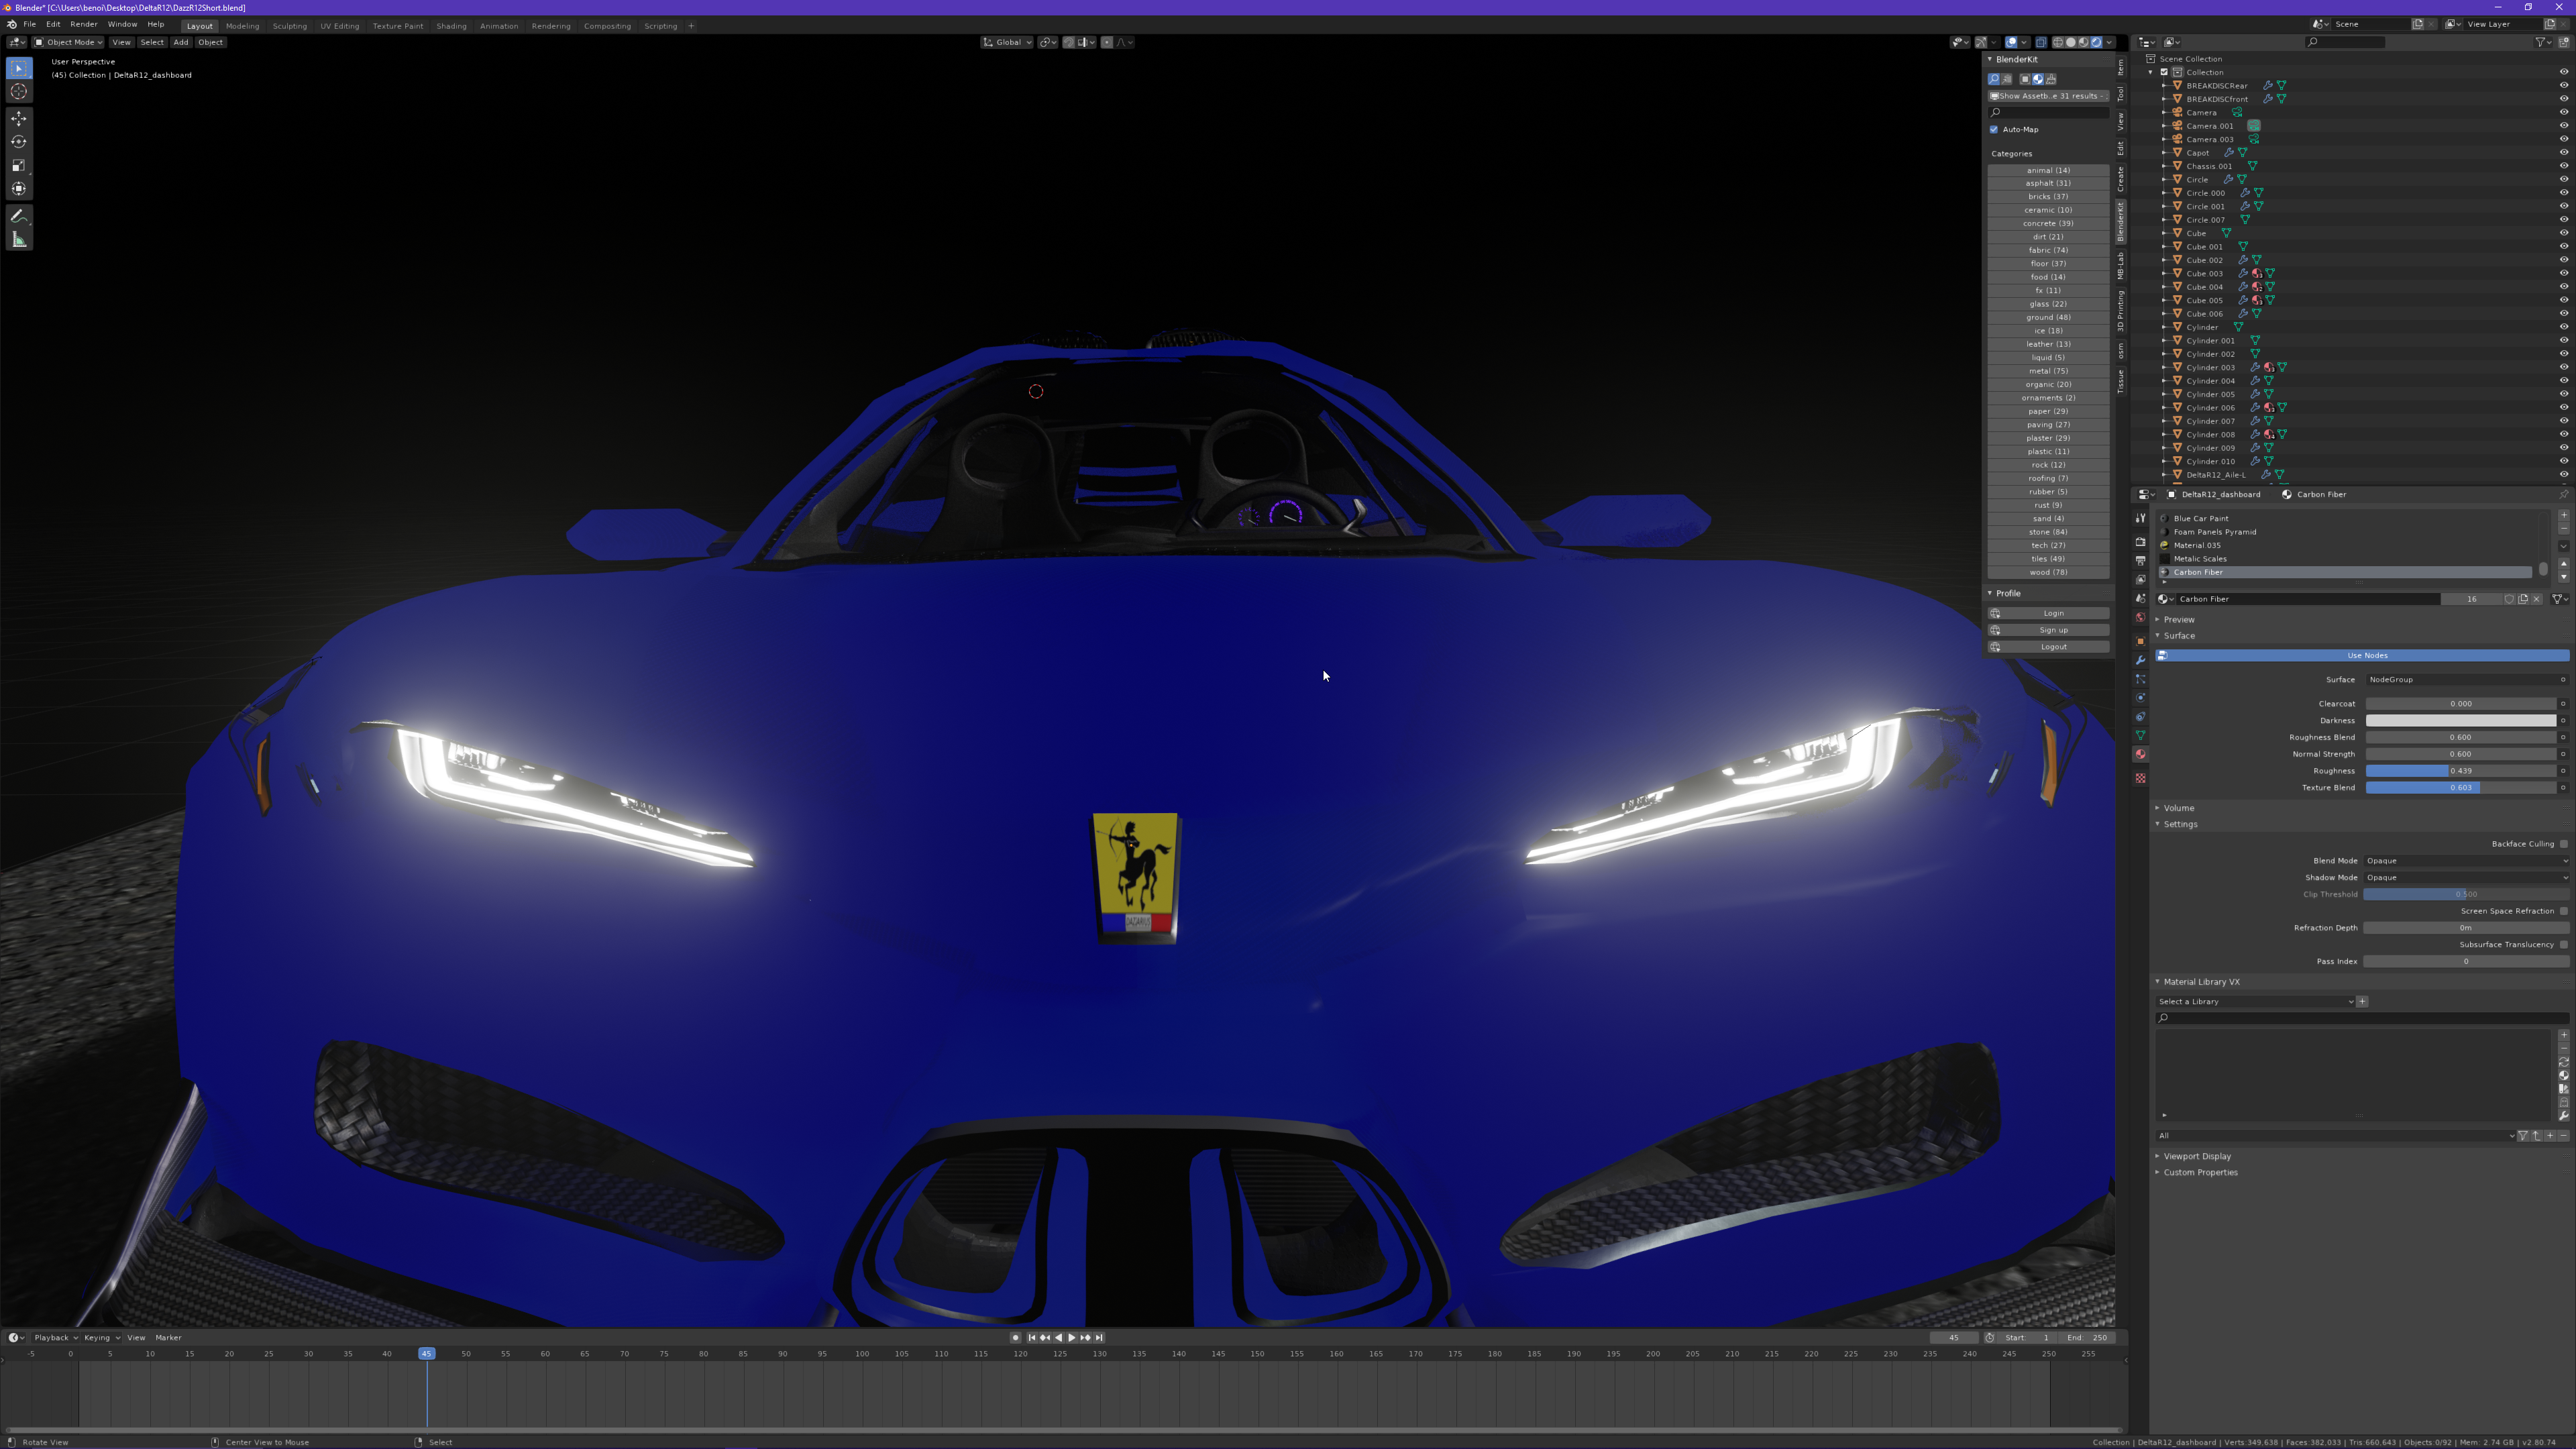This screenshot has width=2576, height=1449.
Task: Open the Object Mode dropdown
Action: point(68,42)
